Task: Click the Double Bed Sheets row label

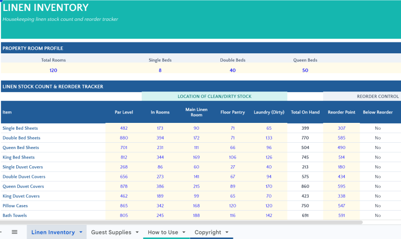Action: (21, 138)
